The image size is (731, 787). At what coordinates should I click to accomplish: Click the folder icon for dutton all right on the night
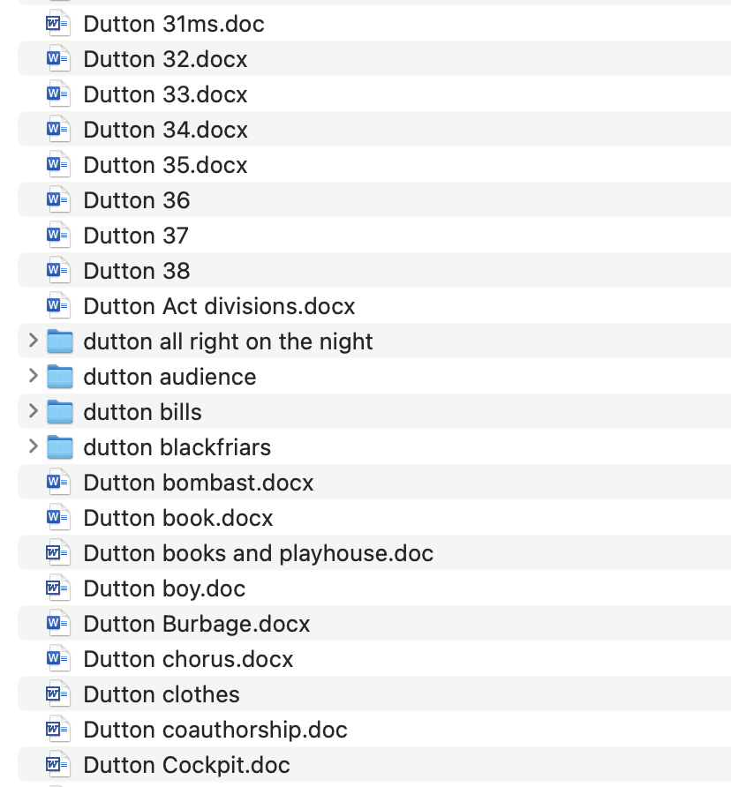point(60,341)
